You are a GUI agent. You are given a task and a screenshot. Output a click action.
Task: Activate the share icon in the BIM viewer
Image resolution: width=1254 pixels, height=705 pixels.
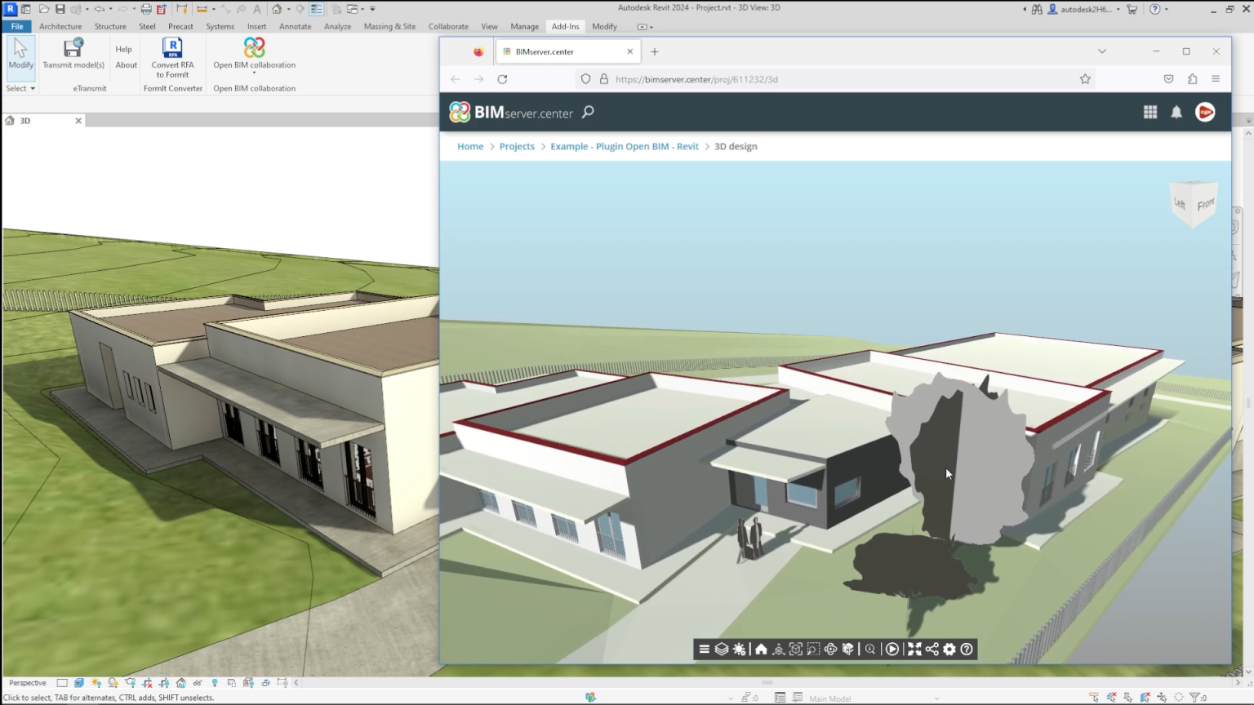pos(932,649)
